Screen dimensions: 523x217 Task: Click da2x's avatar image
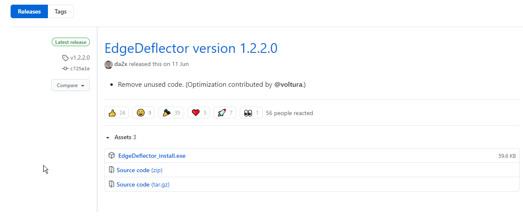coord(109,64)
